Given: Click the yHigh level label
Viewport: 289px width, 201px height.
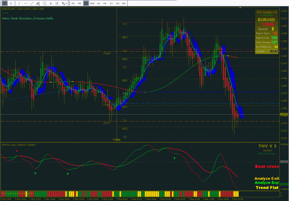Looking at the screenshot, I should pyautogui.click(x=107, y=53).
